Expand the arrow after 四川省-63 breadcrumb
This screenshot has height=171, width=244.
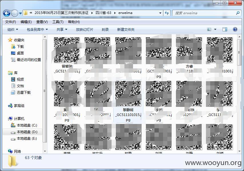point(115,13)
